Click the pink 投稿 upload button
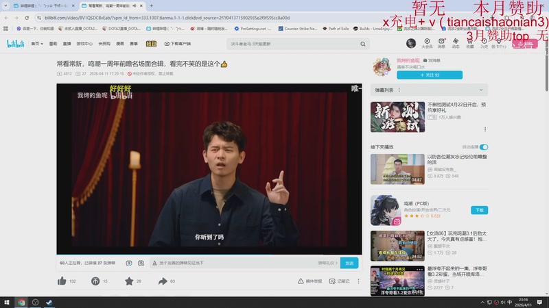 coord(524,44)
